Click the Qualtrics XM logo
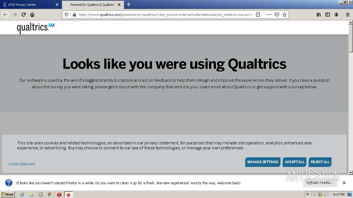This screenshot has height=198, width=353. pos(36,28)
